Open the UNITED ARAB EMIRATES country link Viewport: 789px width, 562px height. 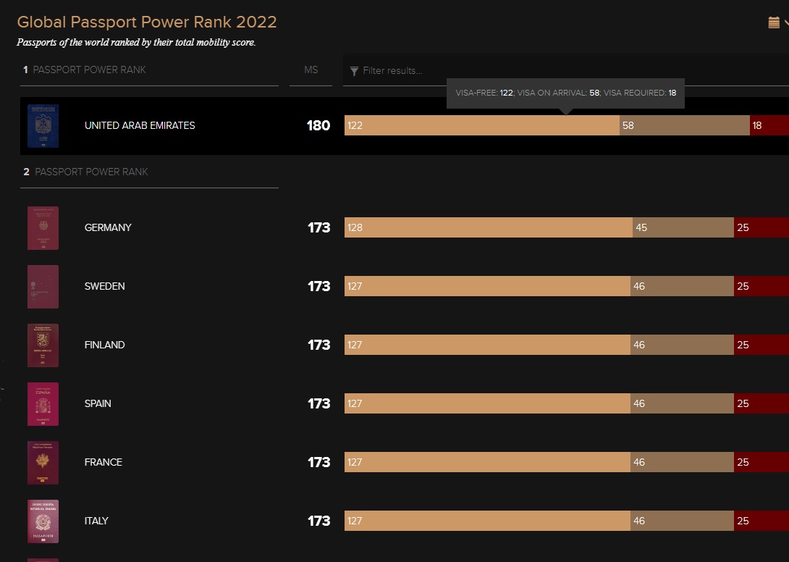click(x=140, y=125)
